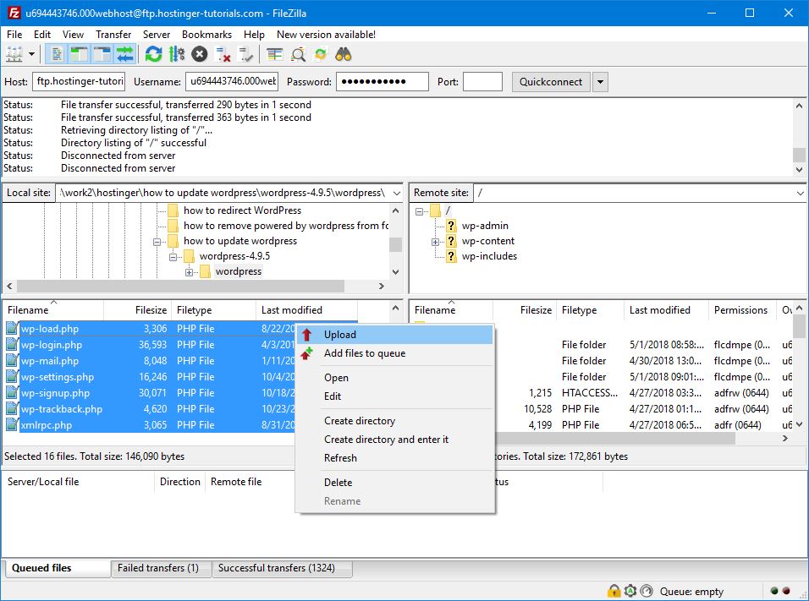Click local tree horizontal scrollbar
The height and width of the screenshot is (601, 809).
[180, 286]
